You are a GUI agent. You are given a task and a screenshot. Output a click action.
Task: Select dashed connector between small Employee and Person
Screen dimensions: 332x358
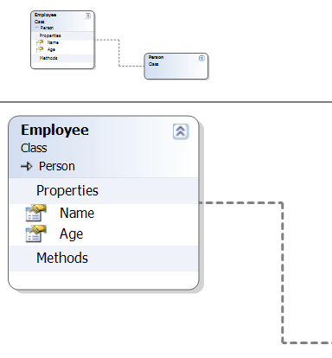(x=118, y=53)
